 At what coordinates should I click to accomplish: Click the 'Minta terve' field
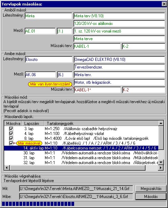coord(119,39)
